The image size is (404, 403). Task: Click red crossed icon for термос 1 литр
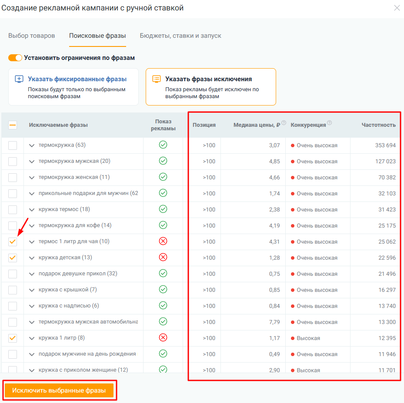point(163,241)
